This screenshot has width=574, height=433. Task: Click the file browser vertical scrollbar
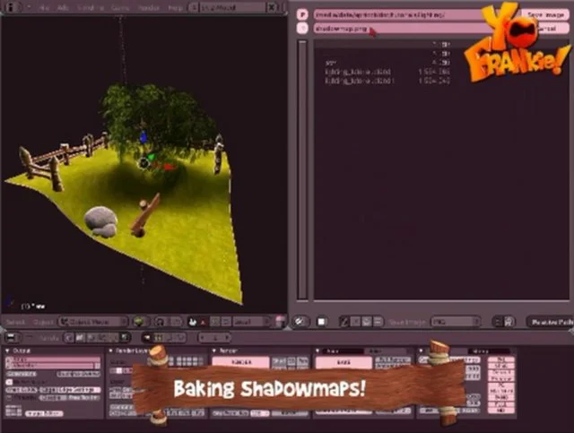click(302, 170)
